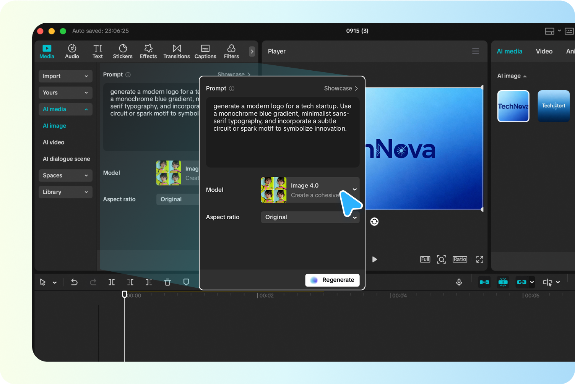Click the Auto saved: 23:06:25 status text
Image resolution: width=575 pixels, height=384 pixels.
point(101,31)
